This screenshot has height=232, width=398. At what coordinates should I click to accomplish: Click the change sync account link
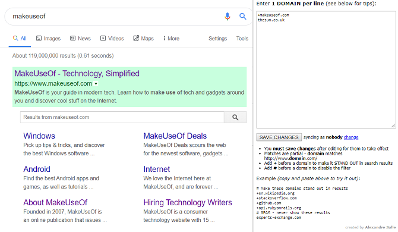pyautogui.click(x=351, y=137)
